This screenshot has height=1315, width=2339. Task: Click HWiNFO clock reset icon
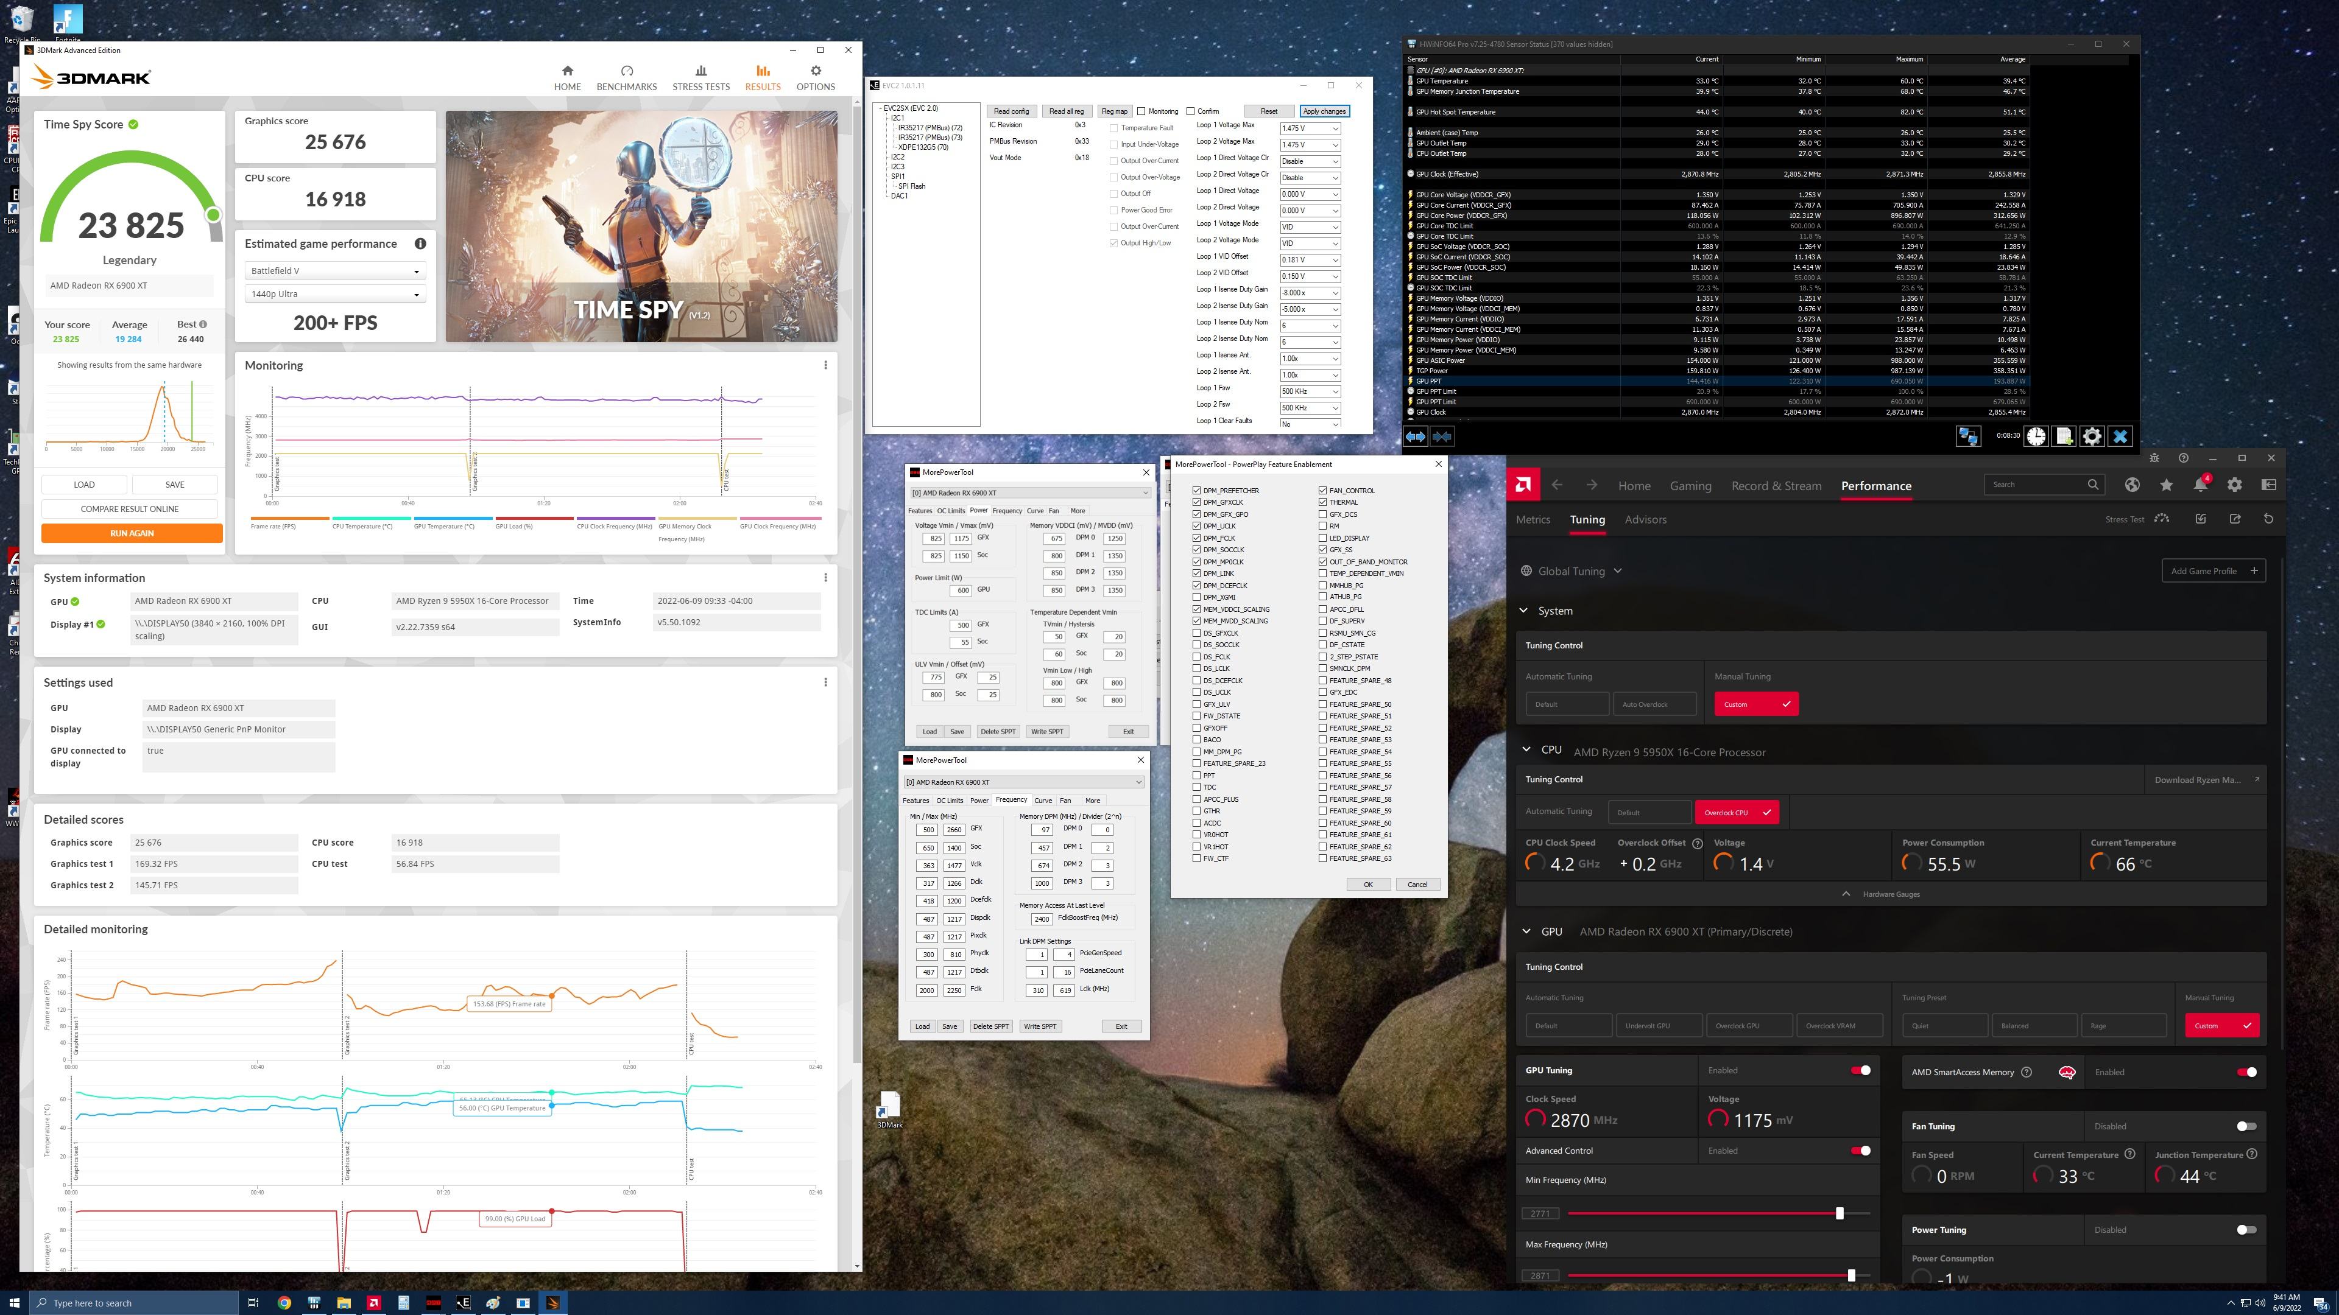2036,437
